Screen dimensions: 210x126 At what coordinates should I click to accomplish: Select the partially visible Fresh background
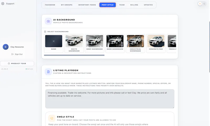[172, 43]
